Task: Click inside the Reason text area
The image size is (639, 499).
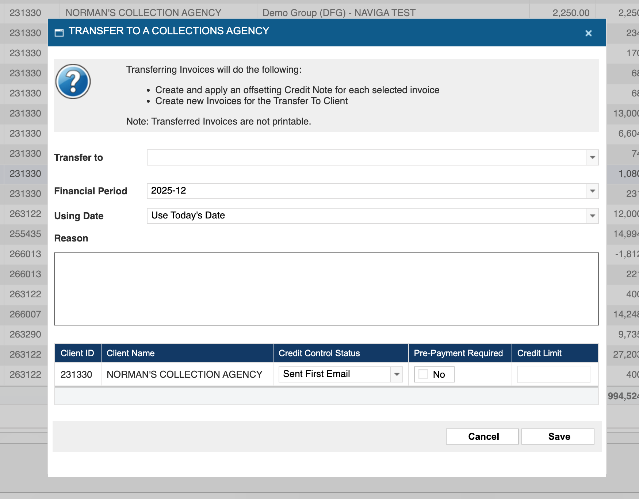Action: pyautogui.click(x=326, y=289)
